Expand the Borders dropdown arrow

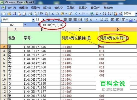point(127,20)
